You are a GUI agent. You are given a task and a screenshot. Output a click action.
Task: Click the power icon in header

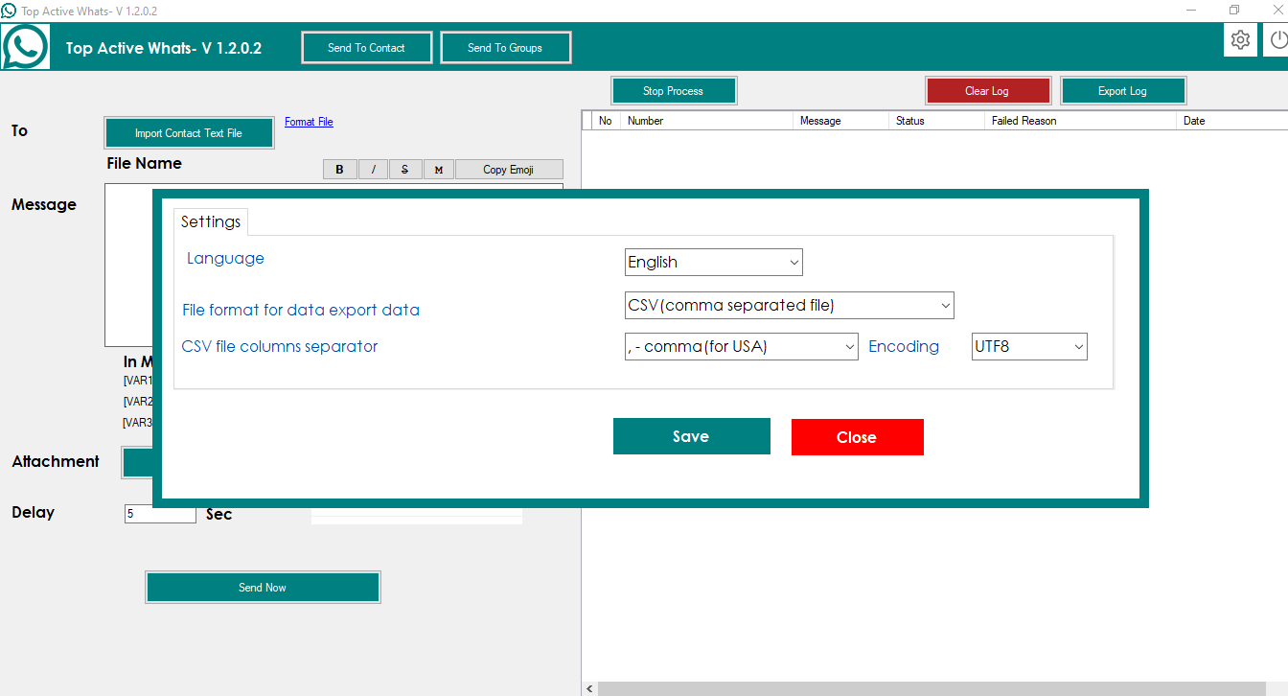tap(1277, 40)
